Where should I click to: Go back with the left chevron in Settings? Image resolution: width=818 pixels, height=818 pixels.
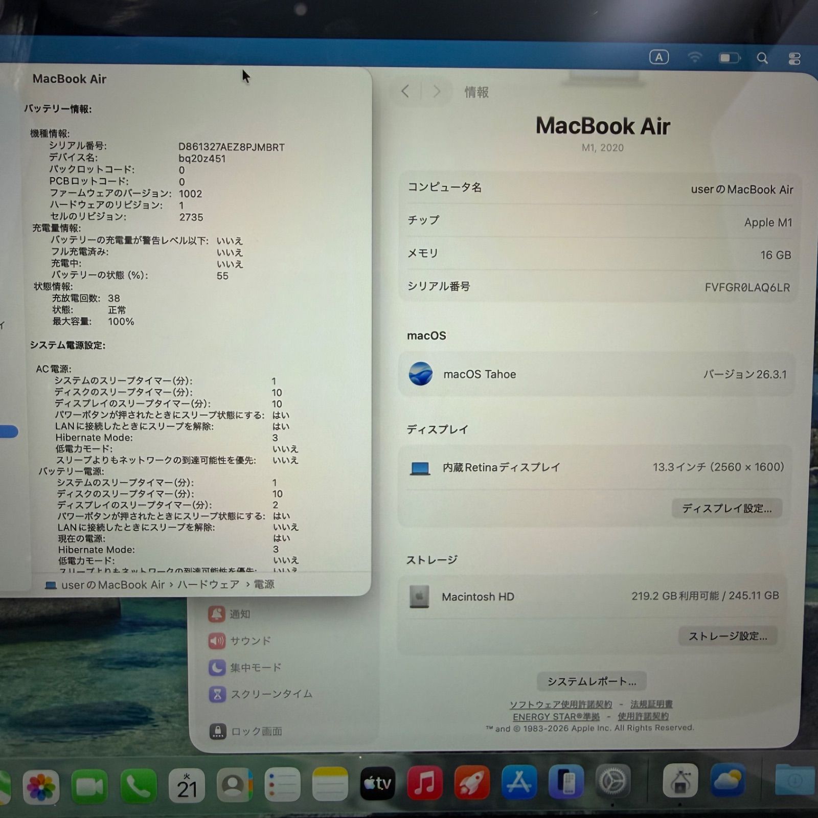coord(405,92)
